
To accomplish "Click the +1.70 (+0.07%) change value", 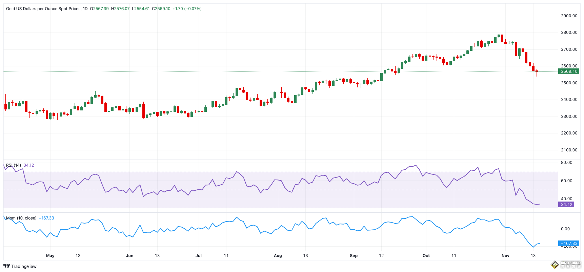I will tap(187, 9).
